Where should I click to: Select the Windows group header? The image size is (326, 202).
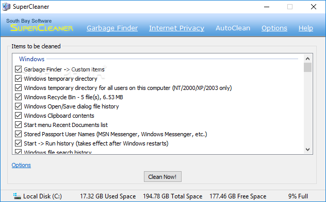[x=32, y=59]
